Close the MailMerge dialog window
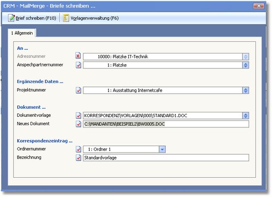Viewport: 272px width, 197px height. pos(259,6)
